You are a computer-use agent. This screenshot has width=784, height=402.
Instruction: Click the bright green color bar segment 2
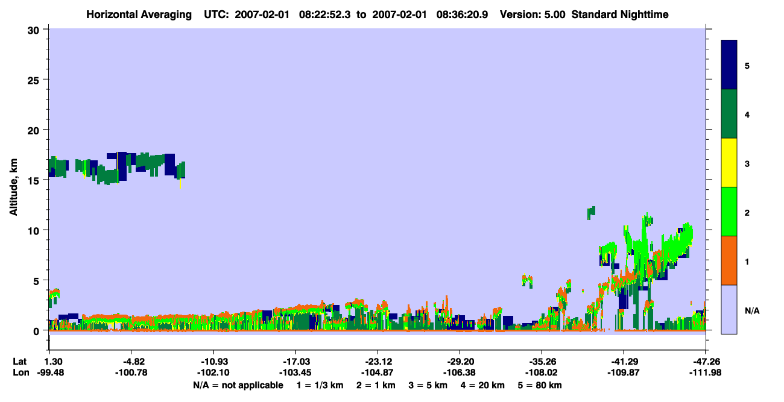pos(729,212)
